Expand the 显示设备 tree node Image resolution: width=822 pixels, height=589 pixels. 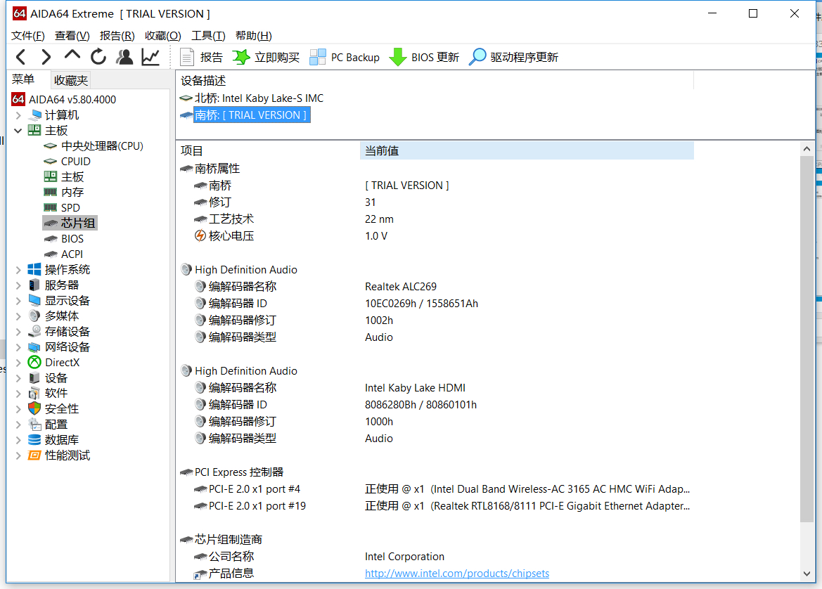pos(18,301)
